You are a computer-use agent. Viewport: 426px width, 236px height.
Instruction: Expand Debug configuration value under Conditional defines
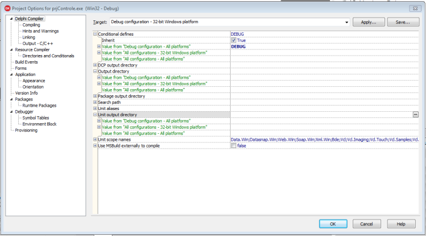pyautogui.click(x=99, y=47)
